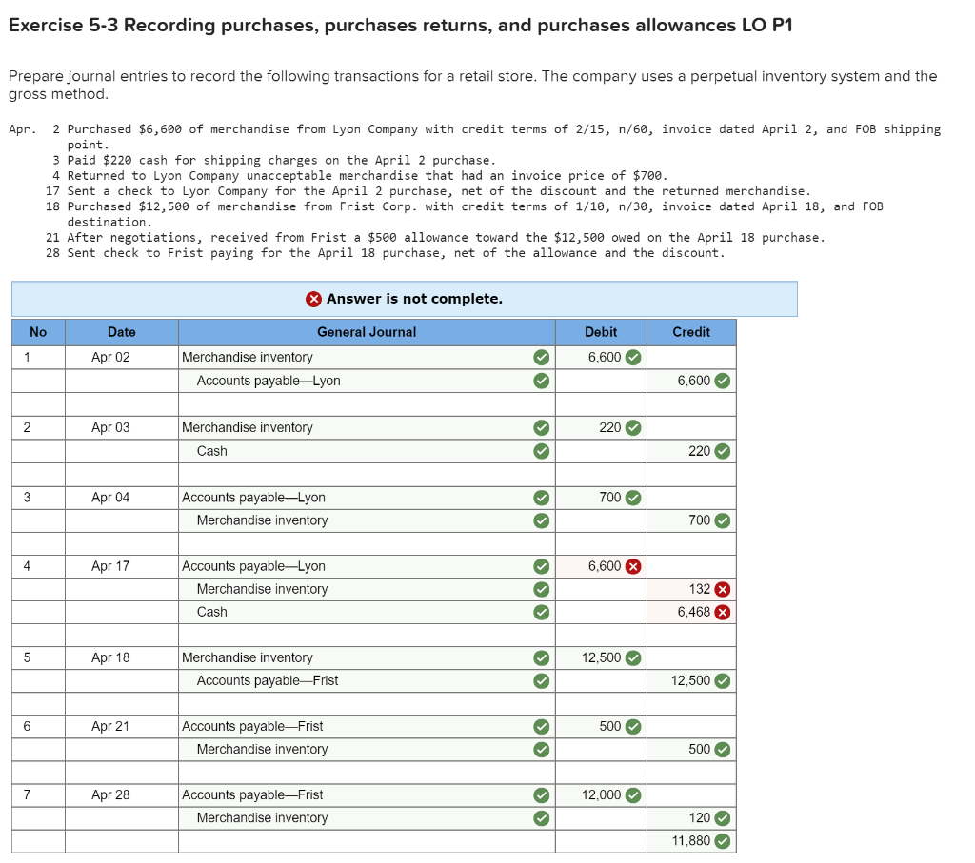Click the No column header
Image resolution: width=975 pixels, height=863 pixels.
click(38, 332)
